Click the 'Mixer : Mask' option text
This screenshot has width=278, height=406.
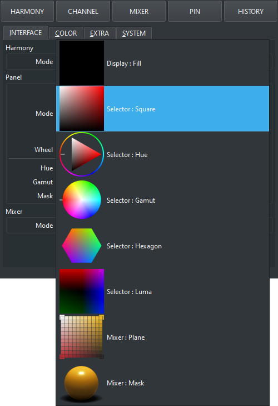point(126,383)
